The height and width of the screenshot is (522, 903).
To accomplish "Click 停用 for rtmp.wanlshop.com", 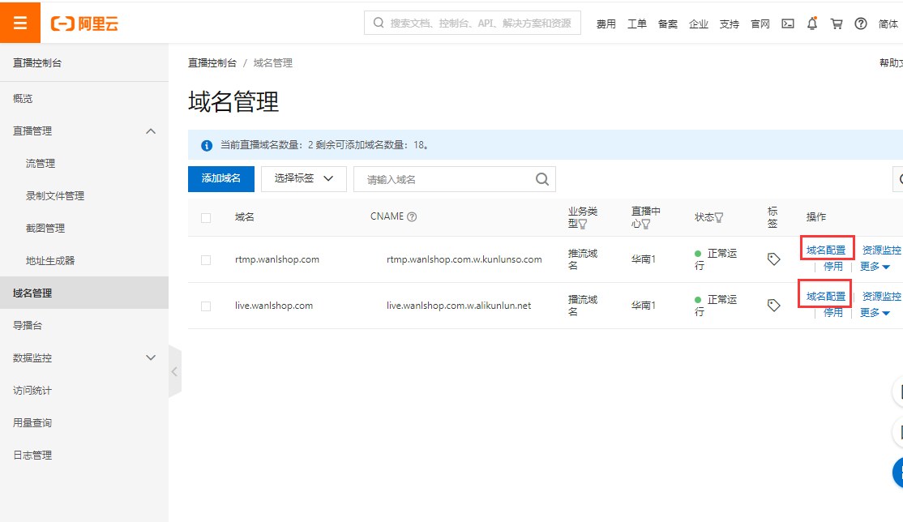I will click(x=832, y=266).
